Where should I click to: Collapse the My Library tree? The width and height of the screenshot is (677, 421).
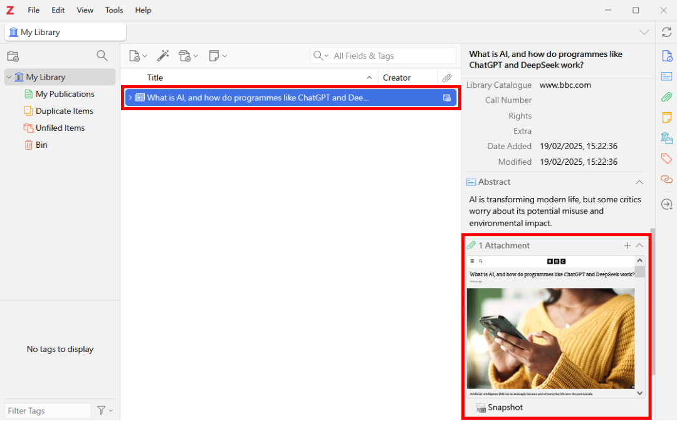pyautogui.click(x=9, y=77)
